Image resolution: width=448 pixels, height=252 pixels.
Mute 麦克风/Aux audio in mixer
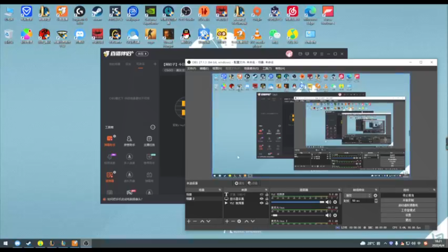click(x=328, y=216)
